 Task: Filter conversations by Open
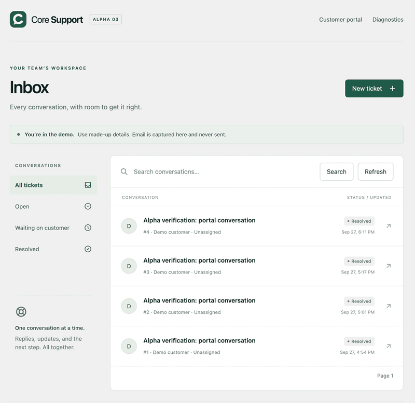(53, 206)
